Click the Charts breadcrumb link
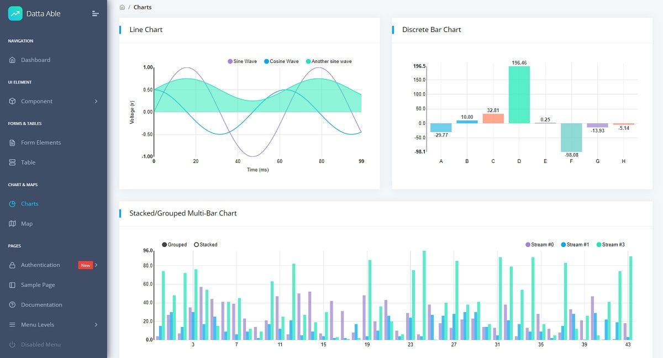This screenshot has width=663, height=358. point(143,7)
